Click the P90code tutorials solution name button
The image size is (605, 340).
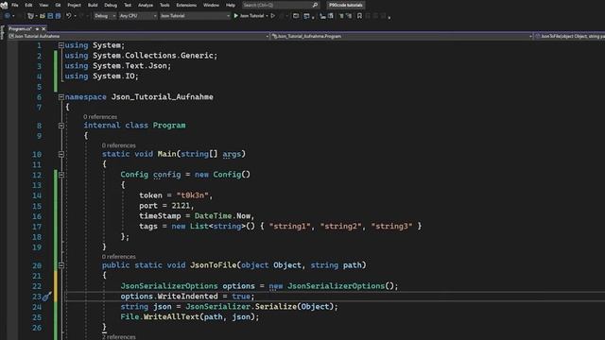(346, 5)
